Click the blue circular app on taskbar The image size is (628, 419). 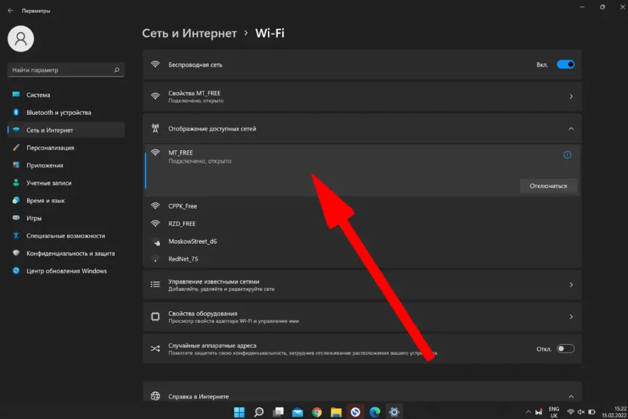[x=355, y=412]
